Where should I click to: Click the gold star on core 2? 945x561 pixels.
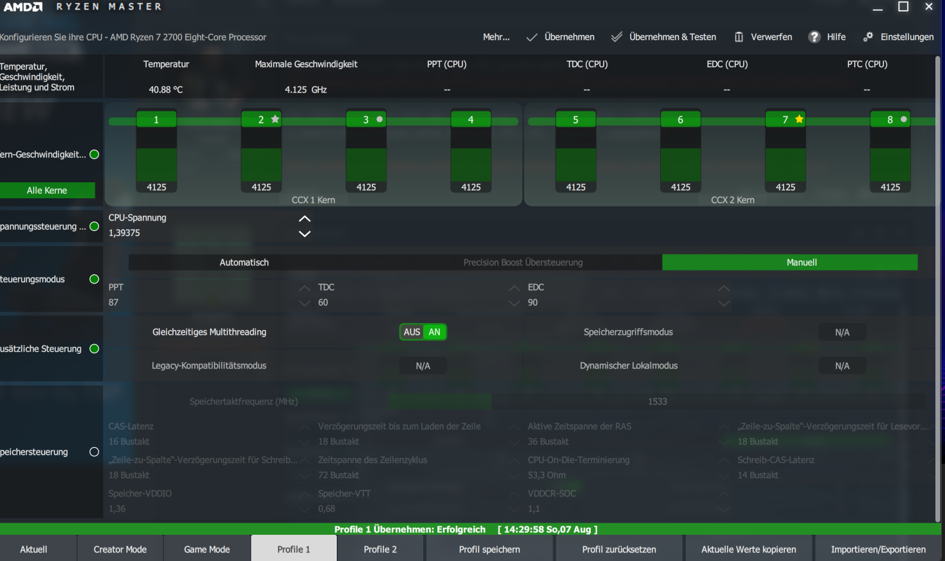coord(275,119)
